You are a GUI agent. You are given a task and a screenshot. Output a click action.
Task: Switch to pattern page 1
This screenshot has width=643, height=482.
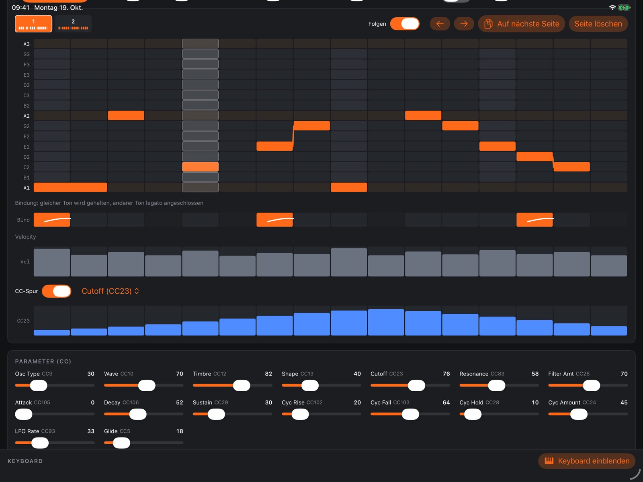click(x=33, y=24)
